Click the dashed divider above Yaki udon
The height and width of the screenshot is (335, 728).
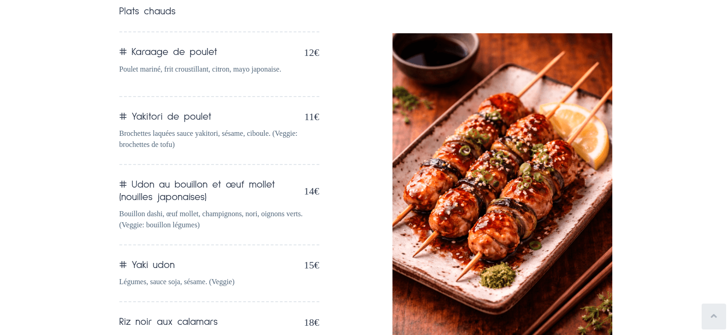point(219,245)
